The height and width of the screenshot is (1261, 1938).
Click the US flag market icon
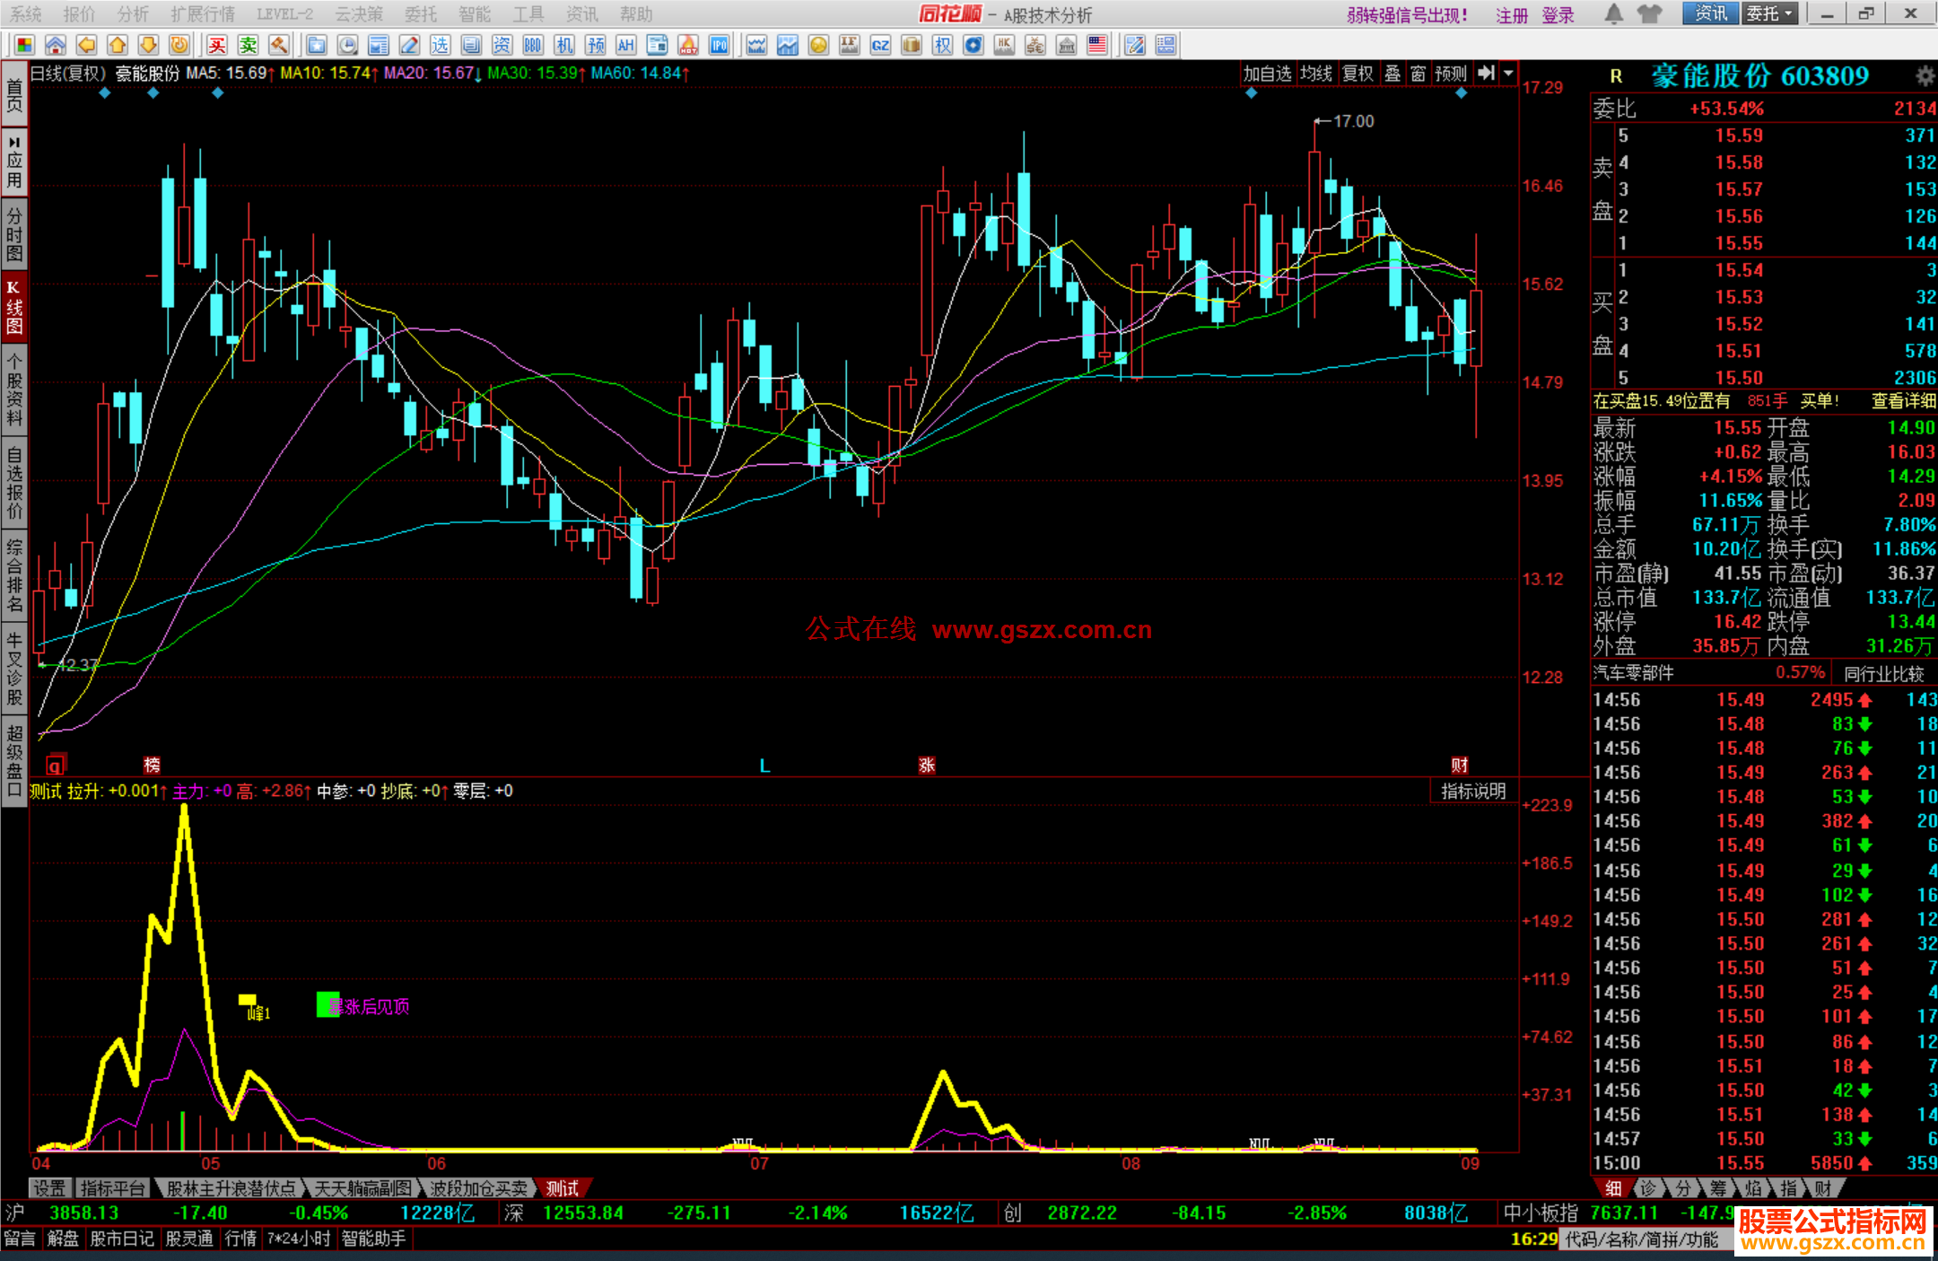coord(1096,45)
